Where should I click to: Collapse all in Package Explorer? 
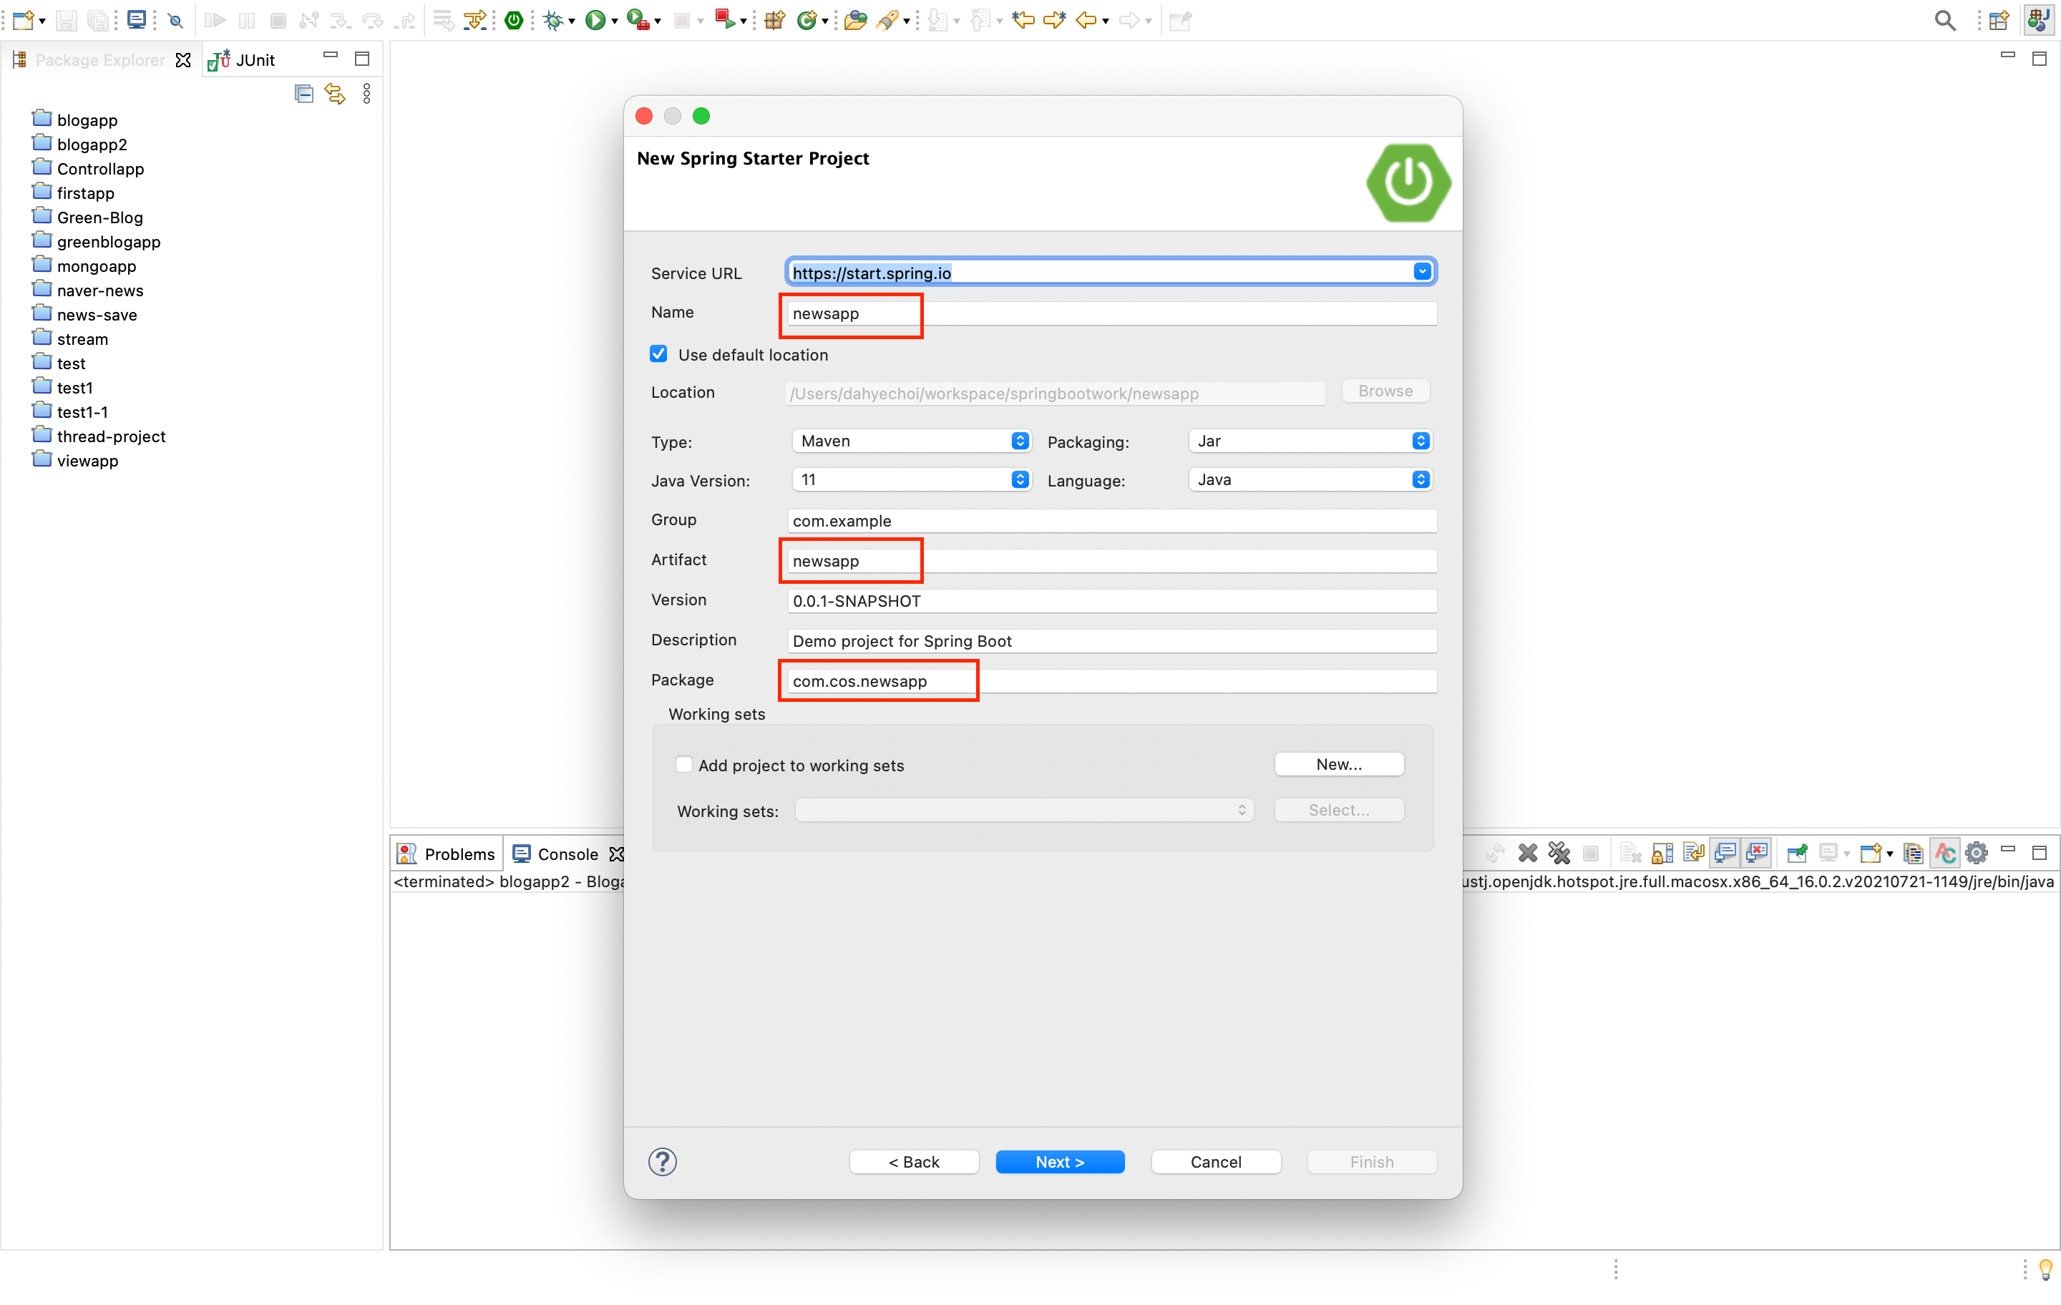point(304,93)
